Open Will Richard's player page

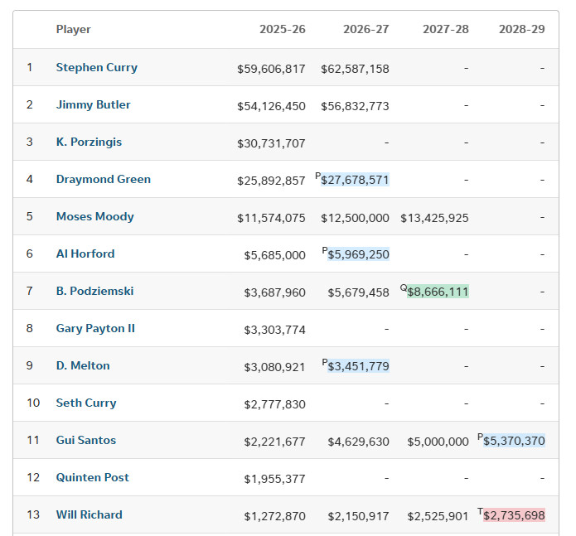click(89, 515)
